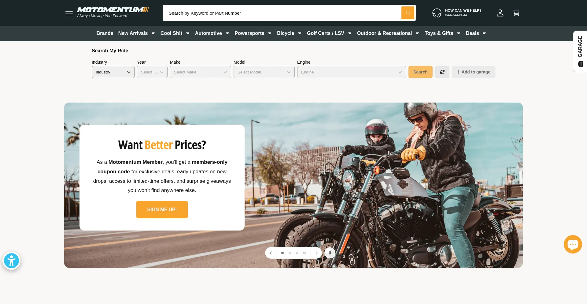The width and height of the screenshot is (587, 304).
Task: Click the SIGN ME UP! button
Action: point(162,209)
